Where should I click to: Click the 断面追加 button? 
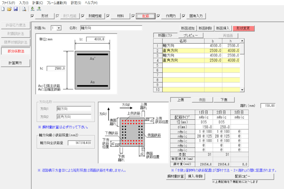[x=188, y=28]
